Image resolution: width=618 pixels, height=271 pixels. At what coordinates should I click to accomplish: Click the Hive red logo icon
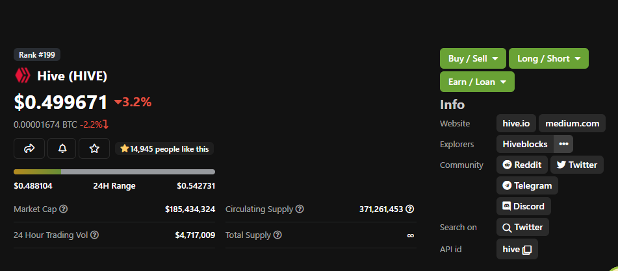[x=23, y=75]
